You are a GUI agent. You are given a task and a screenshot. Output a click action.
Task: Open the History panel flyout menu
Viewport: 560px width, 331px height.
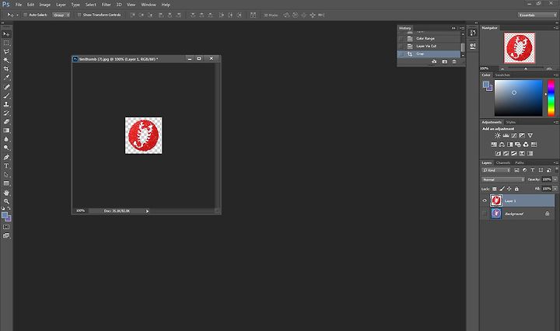[462, 28]
